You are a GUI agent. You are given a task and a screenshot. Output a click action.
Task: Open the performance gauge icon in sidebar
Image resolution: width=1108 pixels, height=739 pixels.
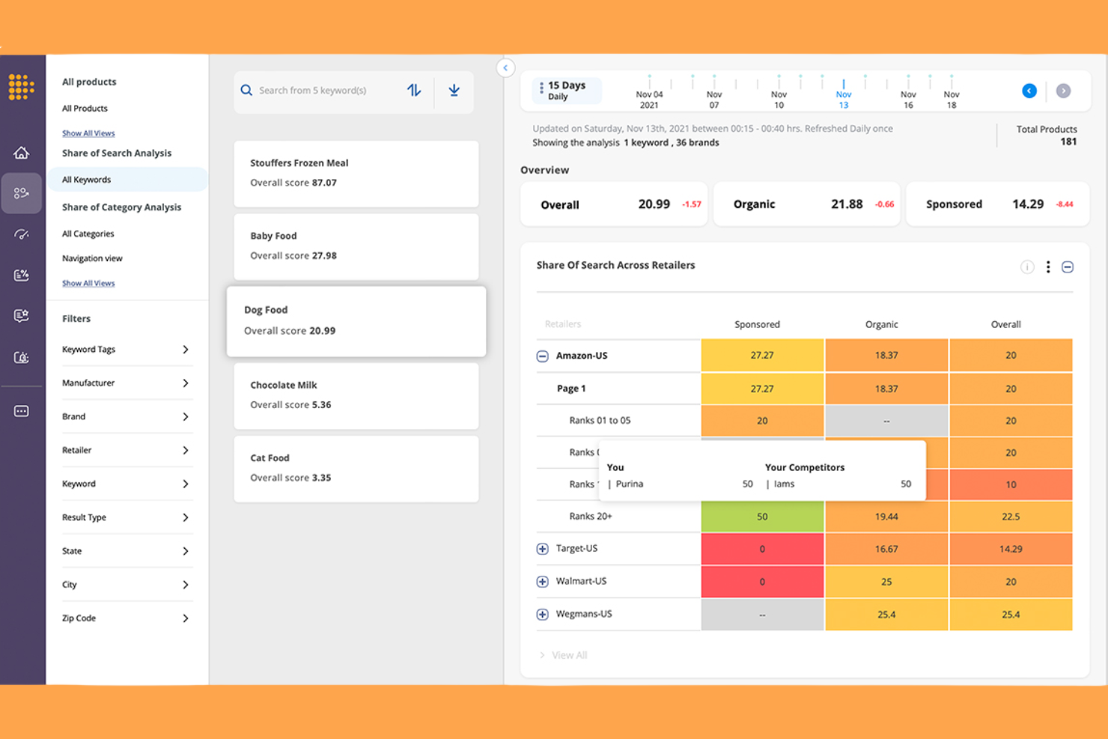click(22, 234)
